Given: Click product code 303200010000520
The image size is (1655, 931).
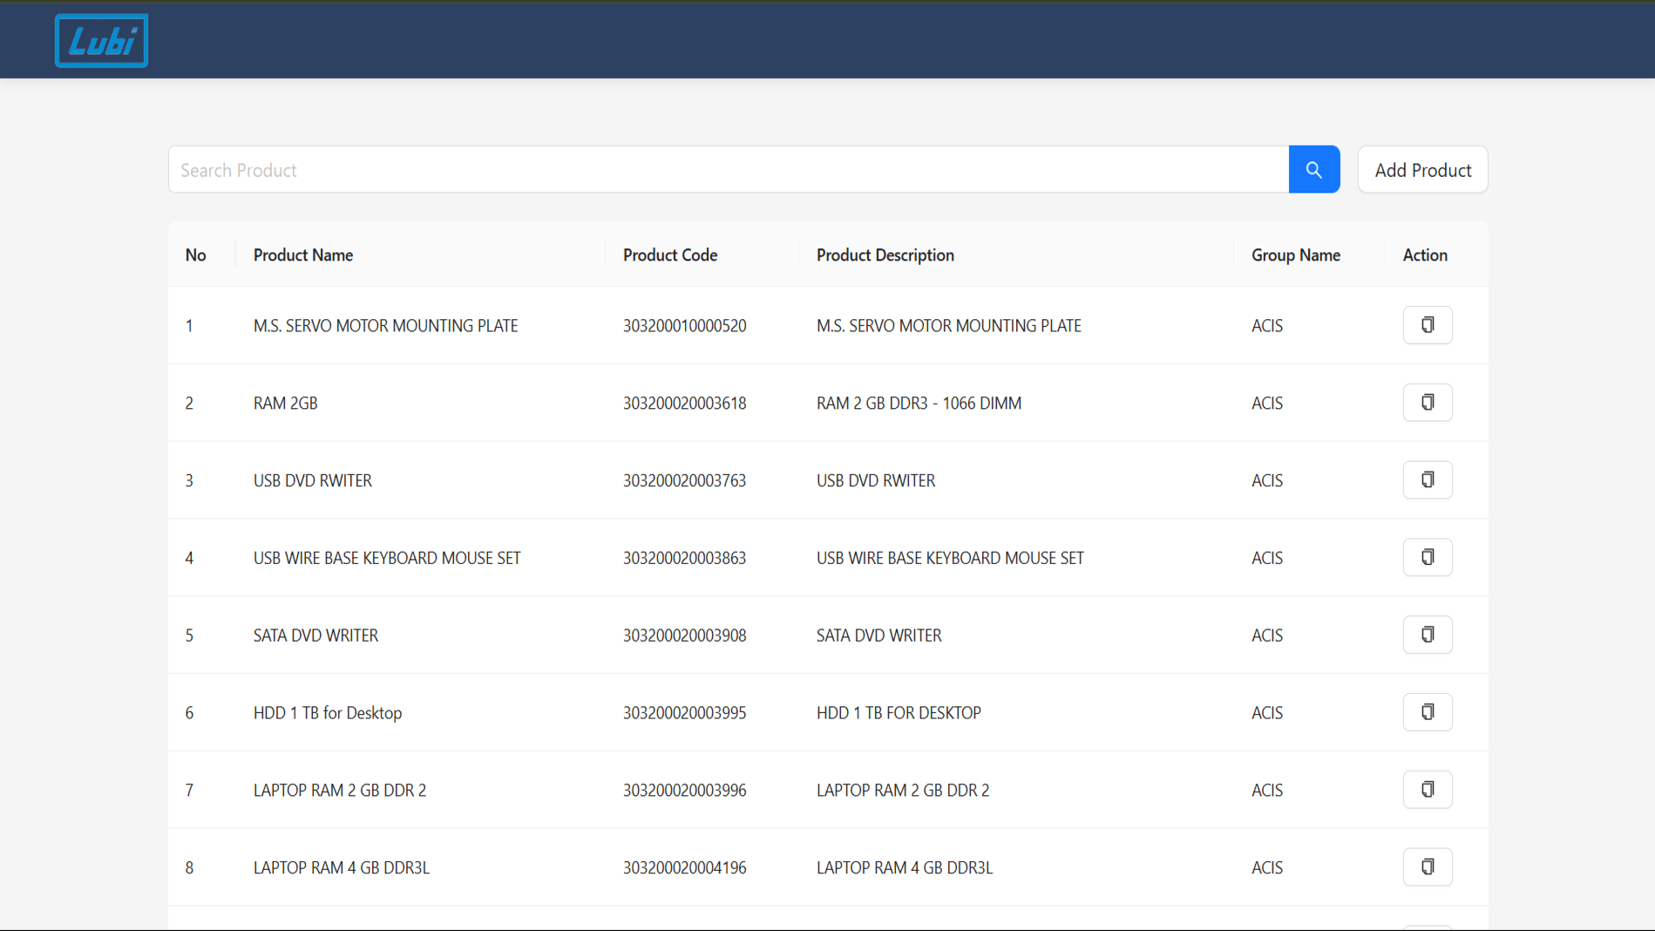Looking at the screenshot, I should click(684, 326).
